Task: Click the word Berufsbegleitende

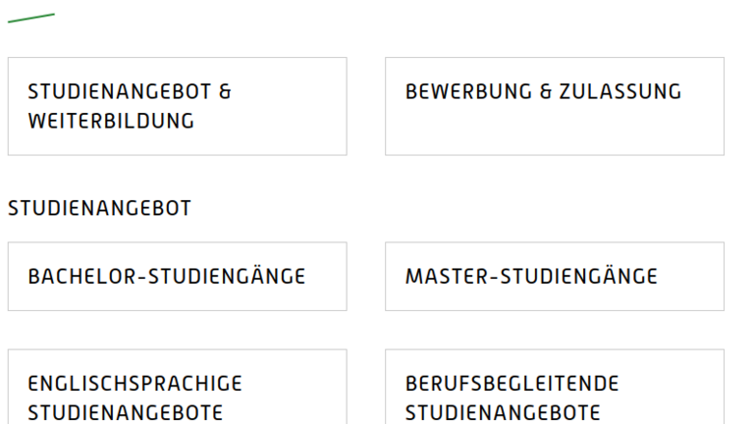Action: coord(512,382)
